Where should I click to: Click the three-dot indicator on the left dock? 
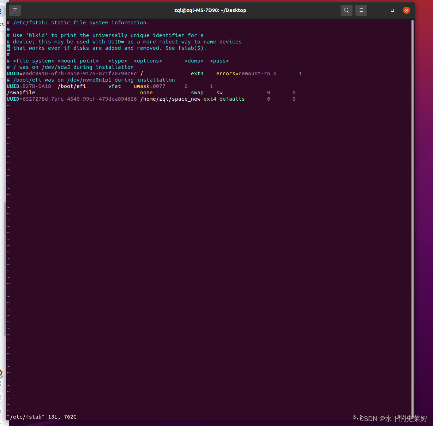point(1,11)
